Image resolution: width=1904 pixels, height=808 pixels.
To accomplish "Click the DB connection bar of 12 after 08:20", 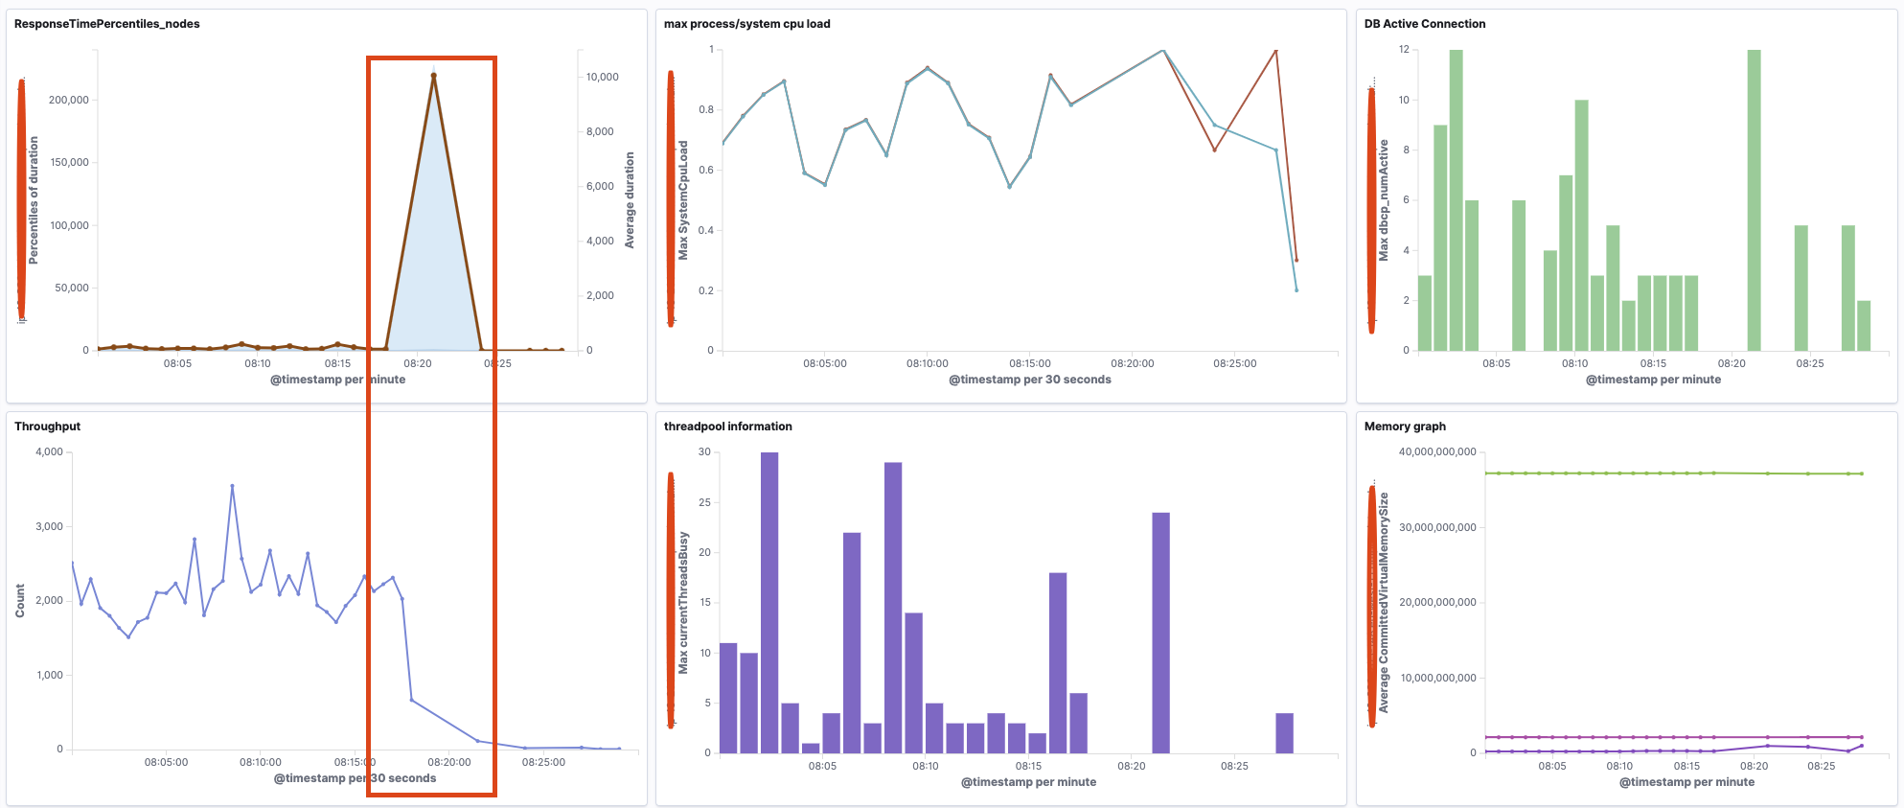I will [1754, 199].
